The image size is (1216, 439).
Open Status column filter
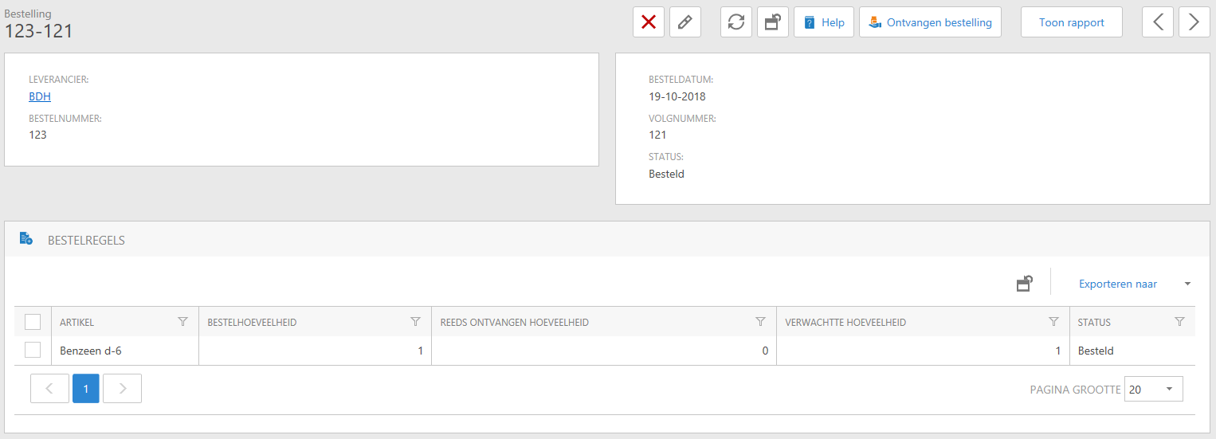1179,322
